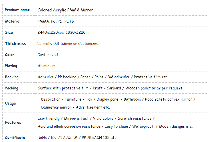Click the Customized color value
The width and height of the screenshot is (211, 142).
[x=48, y=55]
